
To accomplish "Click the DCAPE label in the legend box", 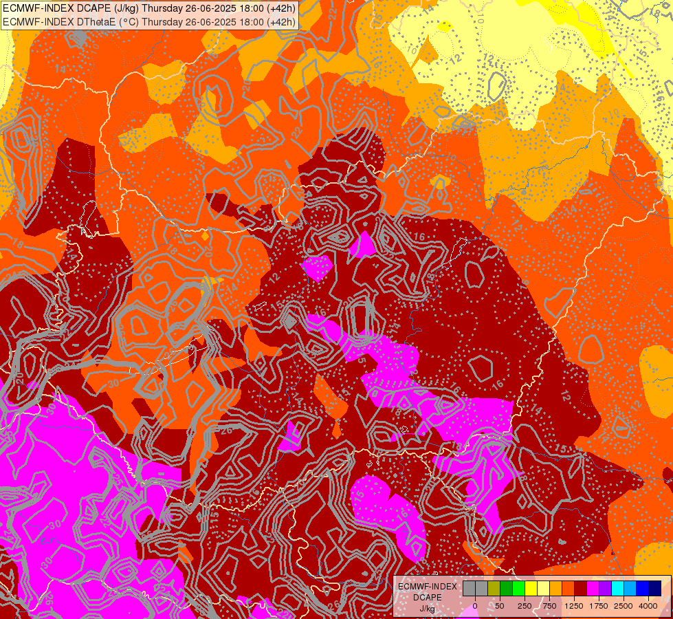I will pos(428,598).
